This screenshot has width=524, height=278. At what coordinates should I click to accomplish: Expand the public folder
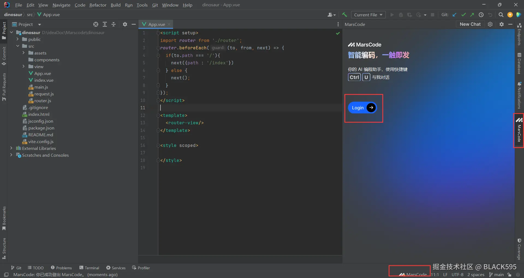coord(17,39)
